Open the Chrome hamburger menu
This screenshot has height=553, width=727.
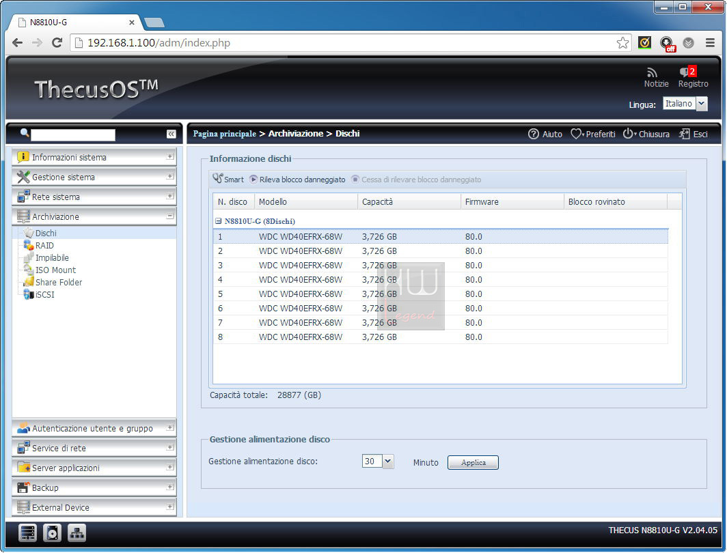pyautogui.click(x=710, y=42)
